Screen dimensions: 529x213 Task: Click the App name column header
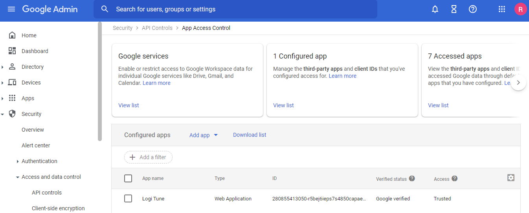(x=153, y=178)
